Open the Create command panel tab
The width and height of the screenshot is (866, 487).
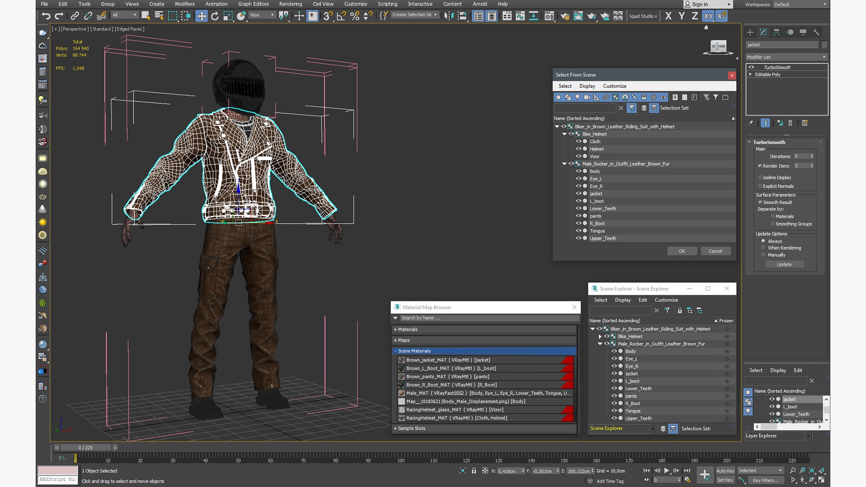click(750, 32)
